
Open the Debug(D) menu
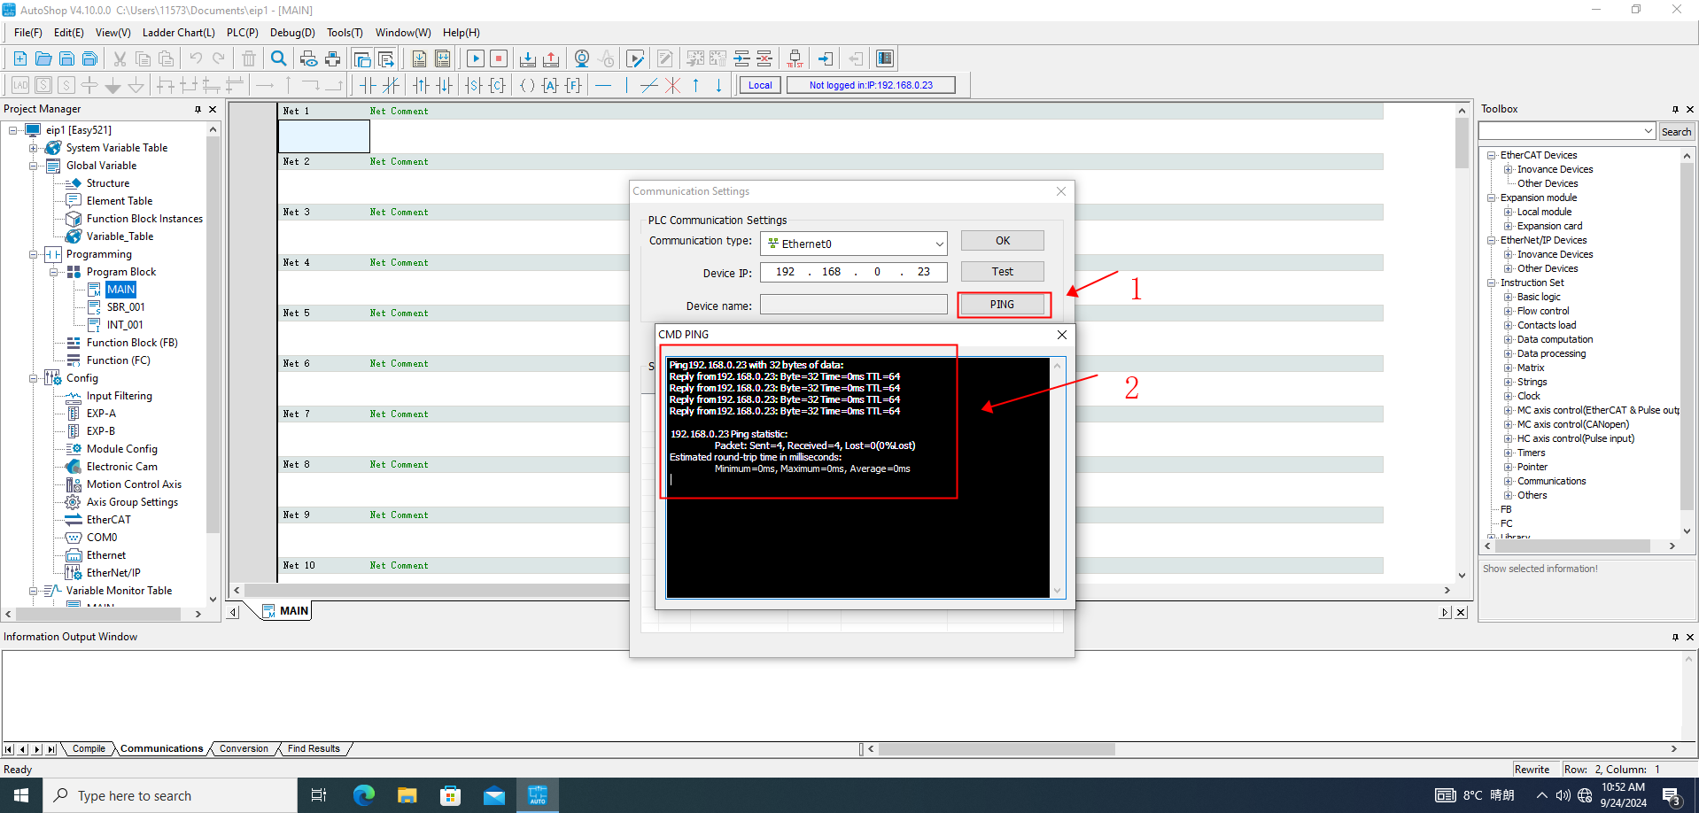point(292,33)
